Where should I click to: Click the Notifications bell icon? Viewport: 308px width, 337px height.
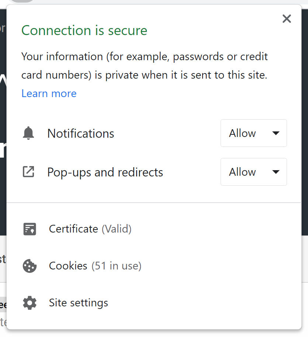click(x=28, y=133)
